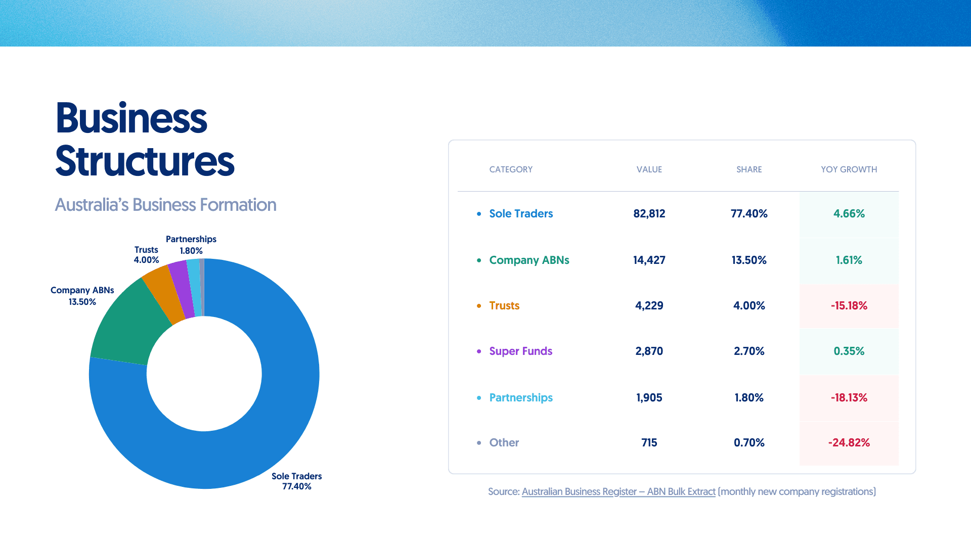Screen dimensions: 971x546
Task: Click the Sole Traders row label
Action: click(x=520, y=213)
